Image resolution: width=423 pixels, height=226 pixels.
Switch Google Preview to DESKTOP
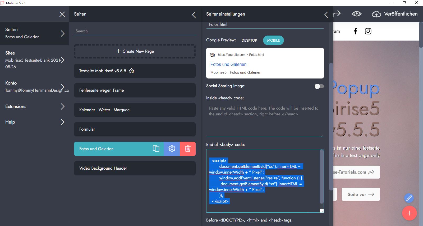249,40
